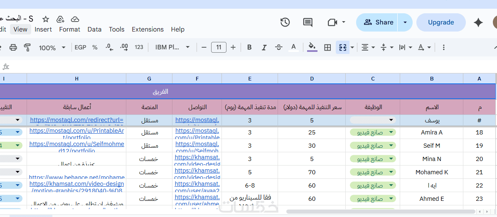Click the font size input field

[x=219, y=47]
